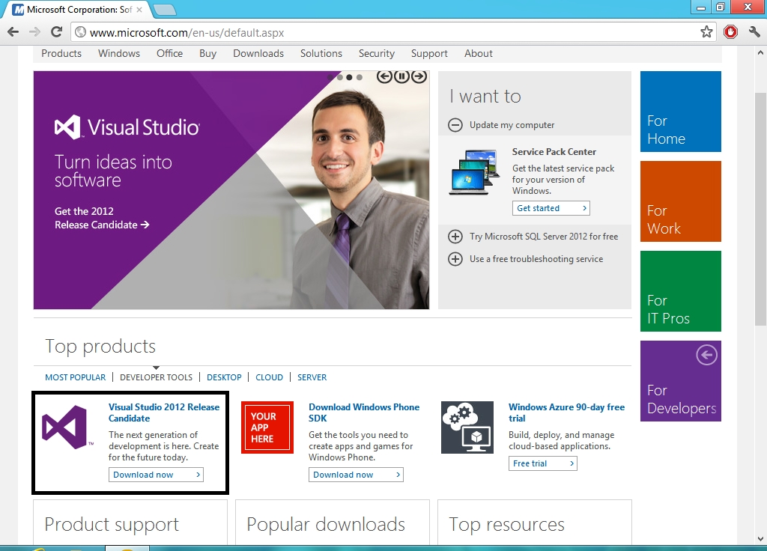Viewport: 767px width, 551px height.
Task: Expand 'Try Microsoft SQL Server 2012 for free'
Action: point(455,237)
